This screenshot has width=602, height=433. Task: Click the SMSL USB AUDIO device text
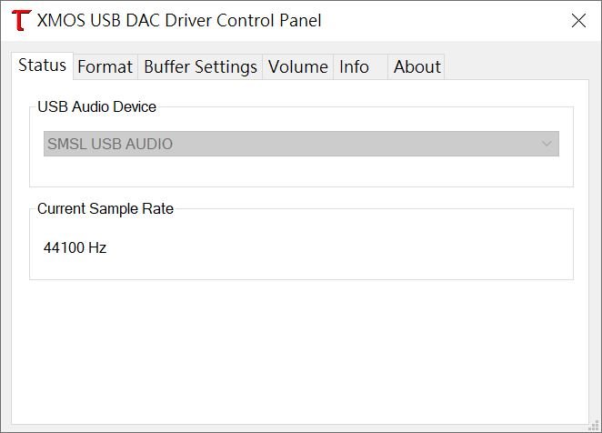coord(109,144)
